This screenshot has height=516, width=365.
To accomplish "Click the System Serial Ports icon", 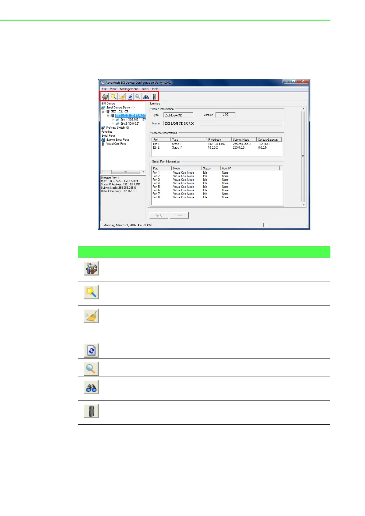I will click(x=103, y=140).
